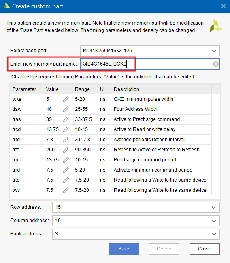Edit the tcke value with pencil icon
230x263 pixels.
tap(66, 99)
